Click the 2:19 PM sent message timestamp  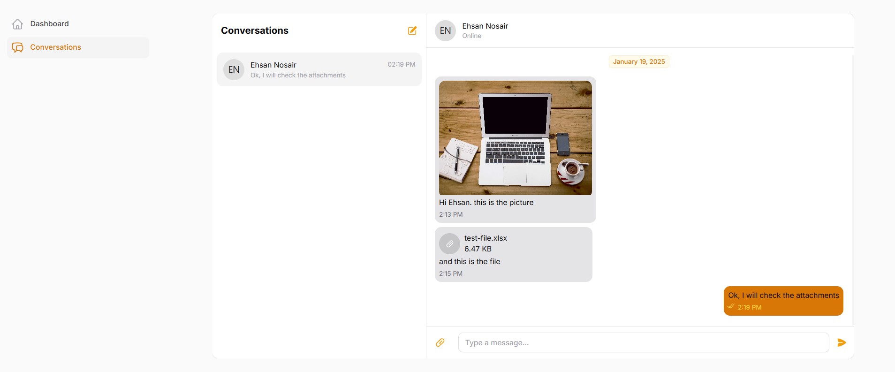click(750, 307)
